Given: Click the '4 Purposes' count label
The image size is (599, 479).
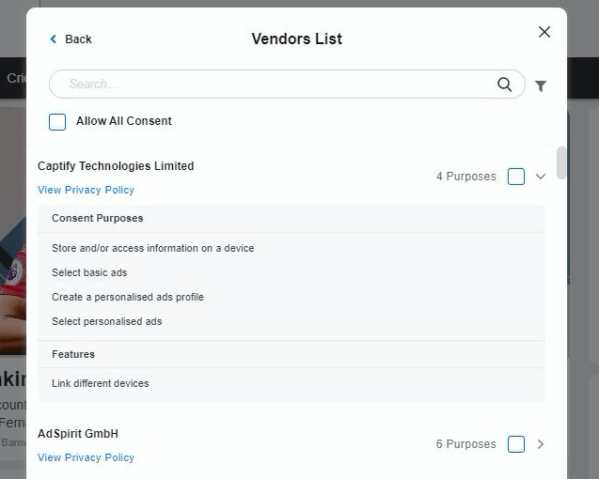Looking at the screenshot, I should 465,177.
